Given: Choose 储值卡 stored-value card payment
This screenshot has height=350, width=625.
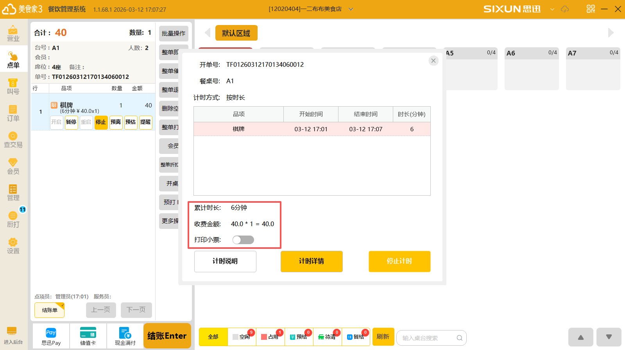Looking at the screenshot, I should [88, 336].
